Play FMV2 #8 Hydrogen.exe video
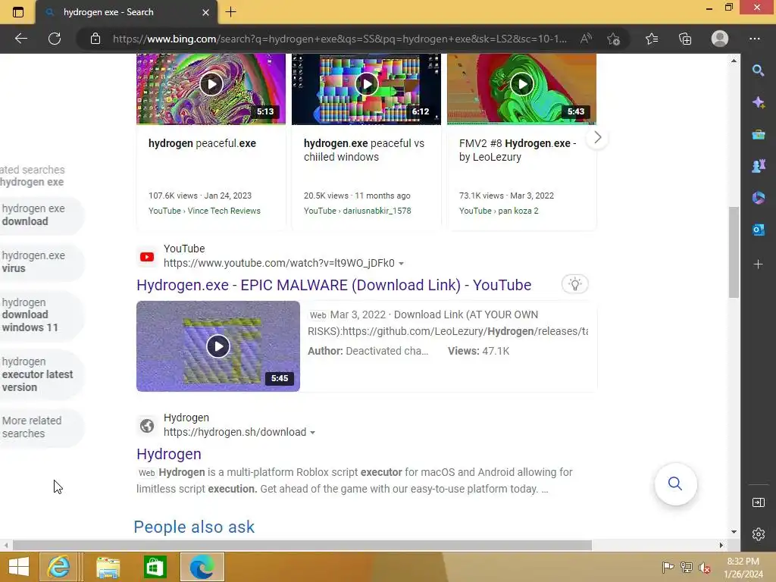 tap(521, 84)
